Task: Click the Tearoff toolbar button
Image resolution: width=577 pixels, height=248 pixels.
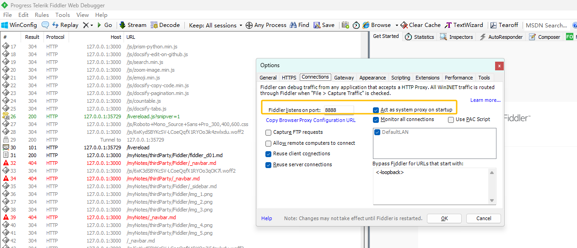Action: pyautogui.click(x=504, y=25)
